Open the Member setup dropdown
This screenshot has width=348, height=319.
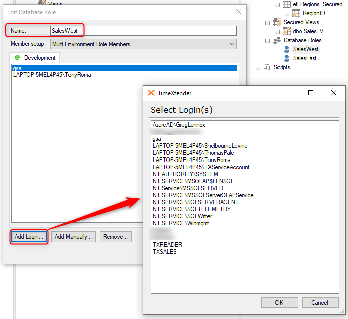[x=144, y=44]
